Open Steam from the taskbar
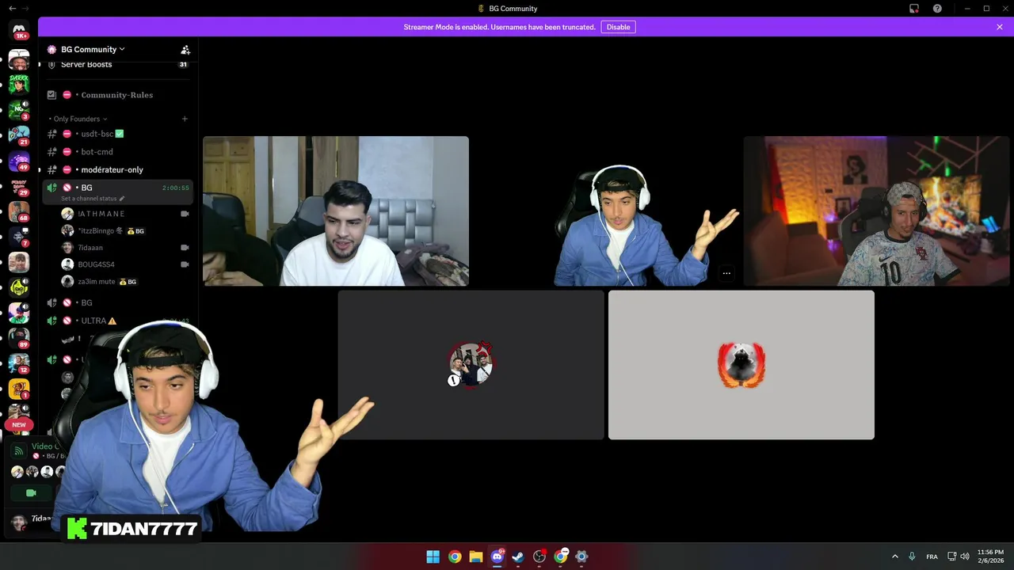Image resolution: width=1014 pixels, height=570 pixels. 518,557
